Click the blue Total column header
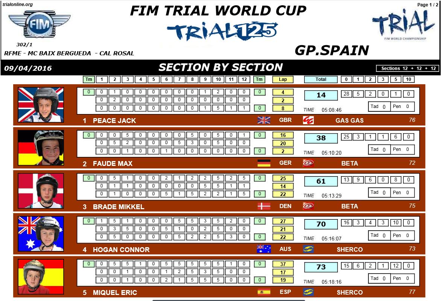This screenshot has width=441, height=301. coord(321,79)
